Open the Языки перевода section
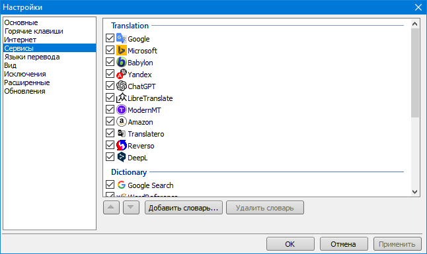This screenshot has width=427, height=254. click(50, 57)
